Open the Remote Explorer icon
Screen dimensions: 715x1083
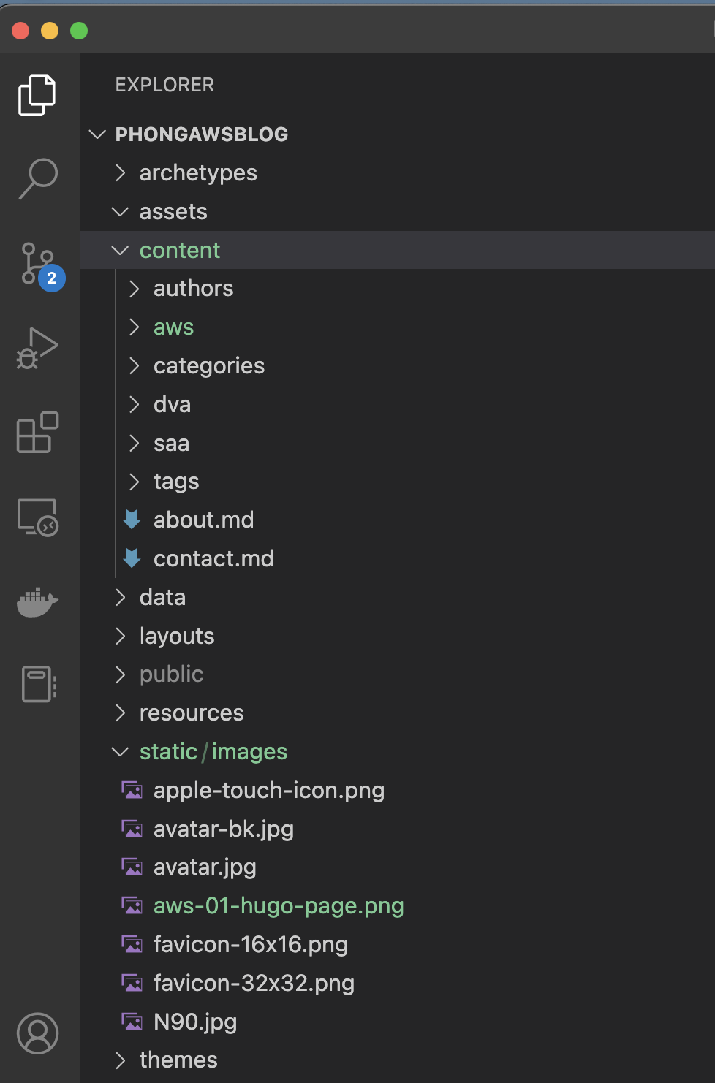(x=37, y=517)
